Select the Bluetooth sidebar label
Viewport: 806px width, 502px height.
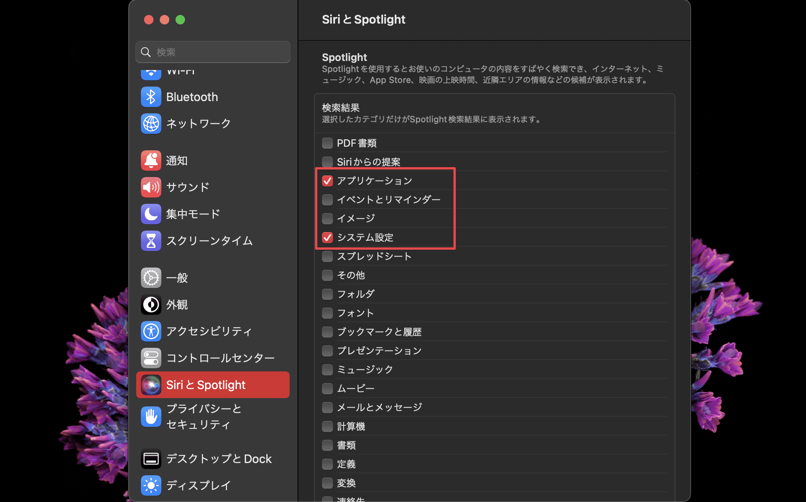click(192, 97)
